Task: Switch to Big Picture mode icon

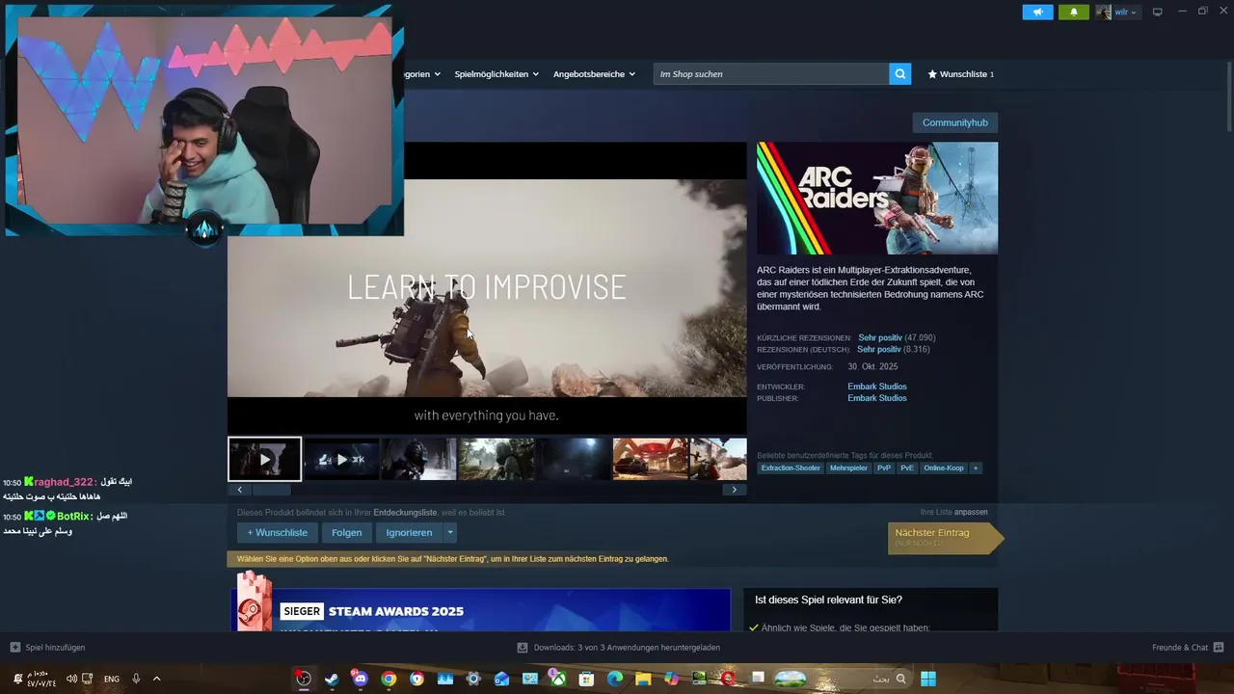Action: pos(1158,12)
